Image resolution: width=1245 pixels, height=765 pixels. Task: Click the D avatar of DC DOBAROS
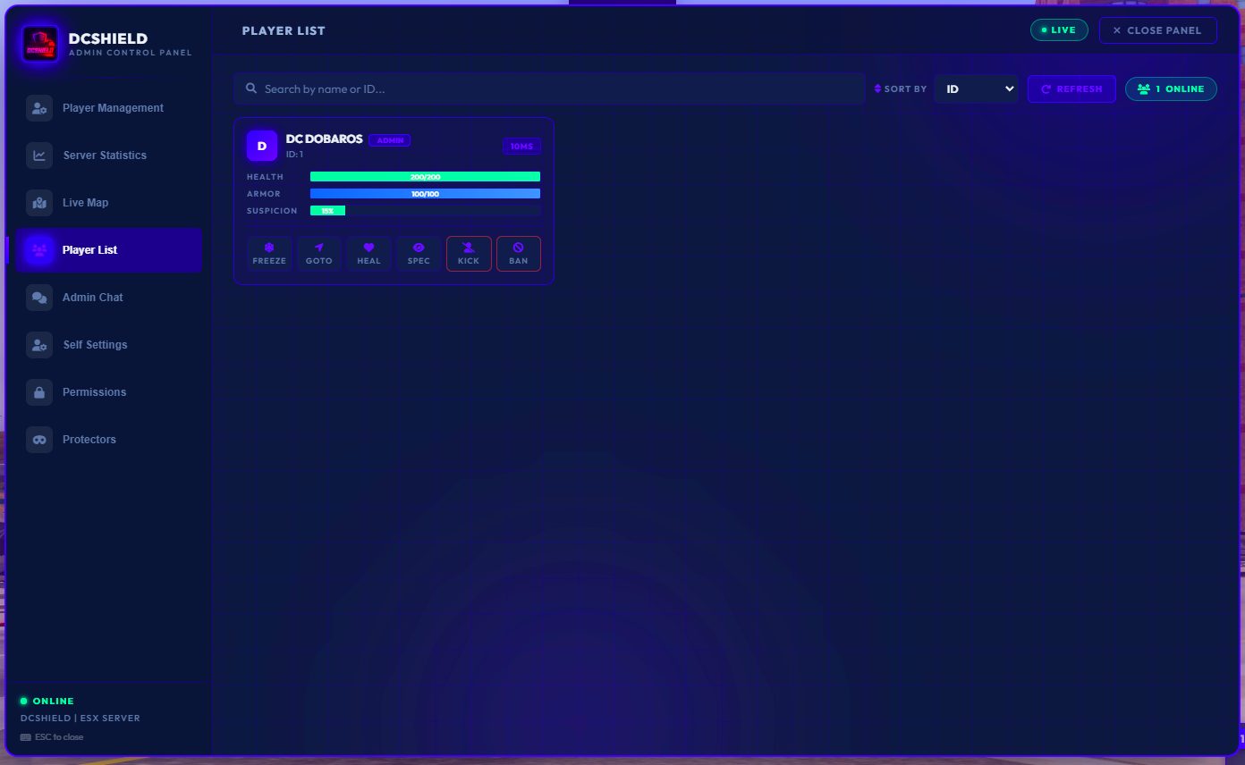(x=262, y=146)
